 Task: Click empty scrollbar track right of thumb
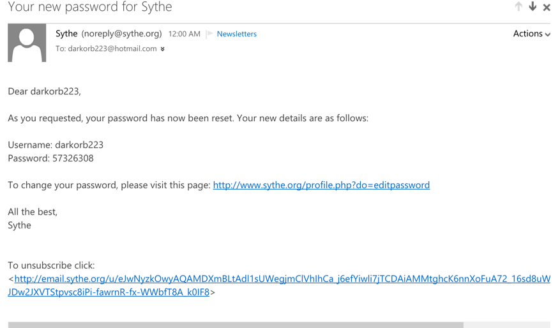click(x=507, y=325)
